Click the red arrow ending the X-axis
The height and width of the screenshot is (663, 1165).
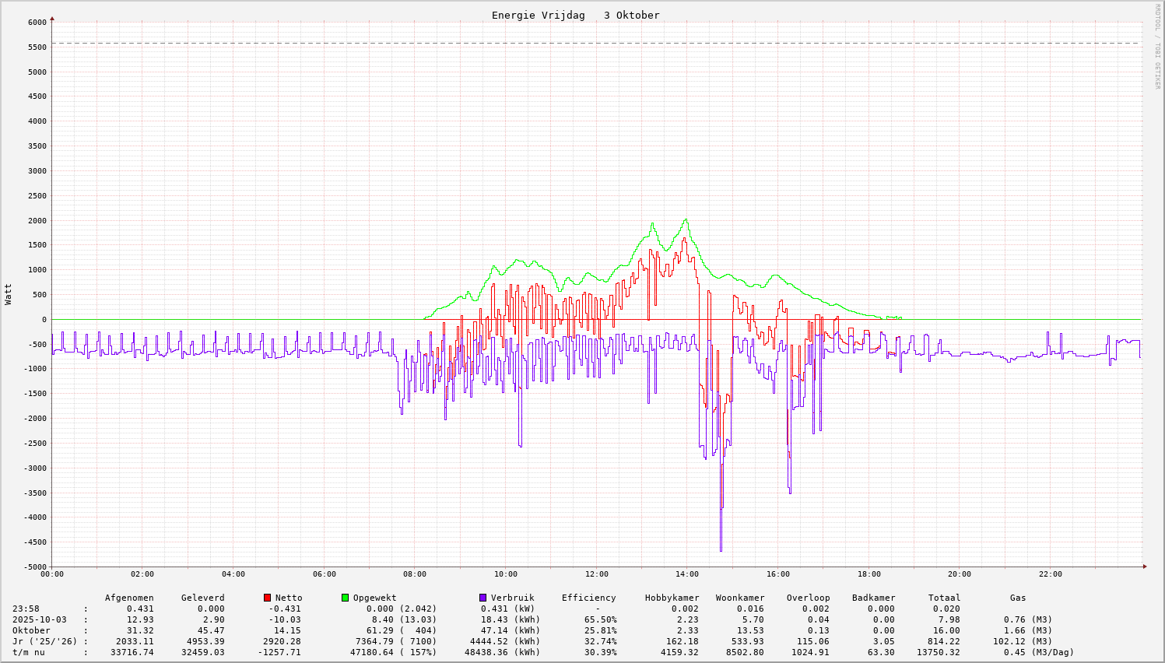pos(1144,567)
